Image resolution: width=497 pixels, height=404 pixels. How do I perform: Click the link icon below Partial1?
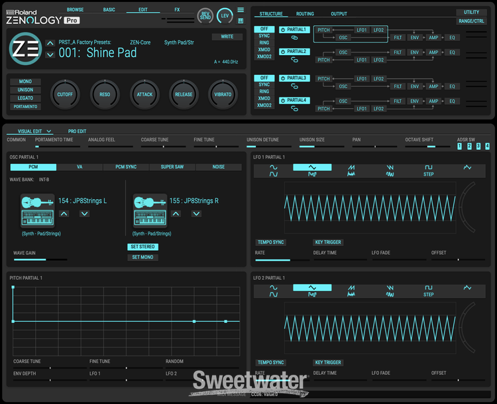[x=294, y=38]
